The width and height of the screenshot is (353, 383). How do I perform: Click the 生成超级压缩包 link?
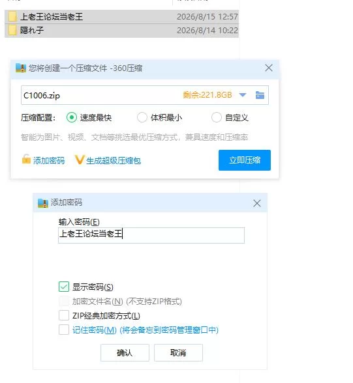coord(114,160)
